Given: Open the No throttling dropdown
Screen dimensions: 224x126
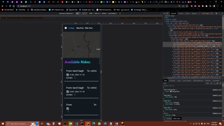Looking at the screenshot, I should click(x=113, y=13).
